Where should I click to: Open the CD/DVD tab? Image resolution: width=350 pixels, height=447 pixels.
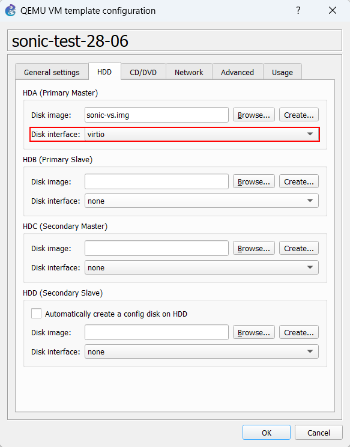pos(143,73)
